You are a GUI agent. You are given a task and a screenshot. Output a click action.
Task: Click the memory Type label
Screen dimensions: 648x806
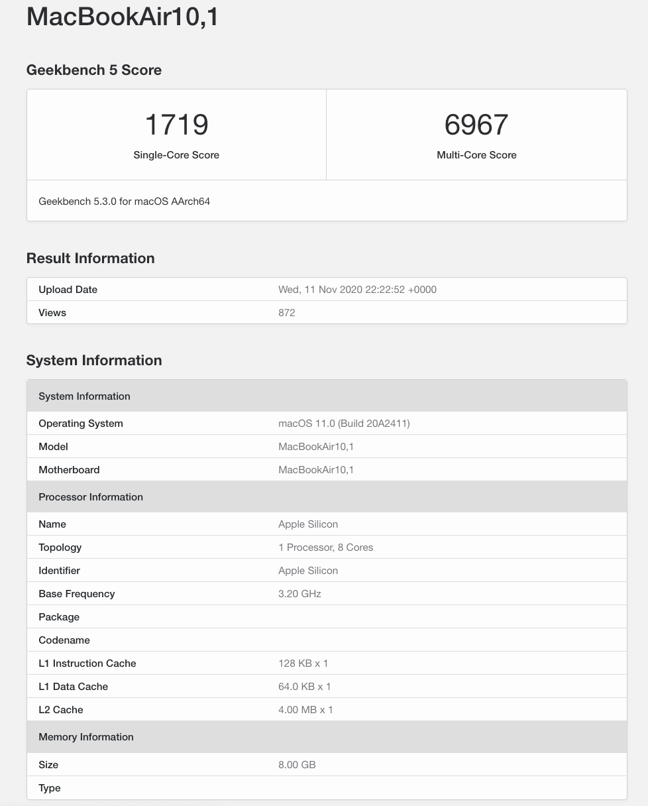(x=50, y=788)
